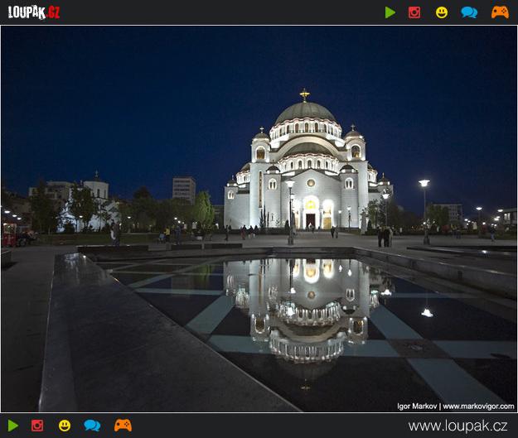Open the blue chat bubbles in top bar
Screen dimensions: 518x438
click(469, 12)
